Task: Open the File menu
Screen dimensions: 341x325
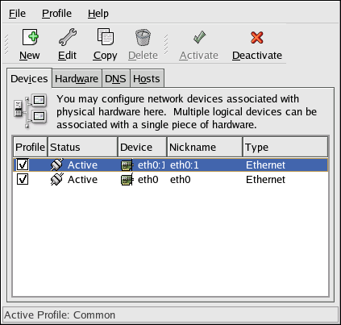Action: click(17, 14)
